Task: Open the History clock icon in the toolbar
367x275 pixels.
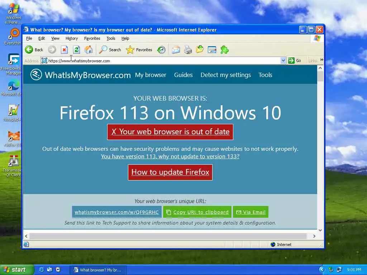Action: [161, 49]
